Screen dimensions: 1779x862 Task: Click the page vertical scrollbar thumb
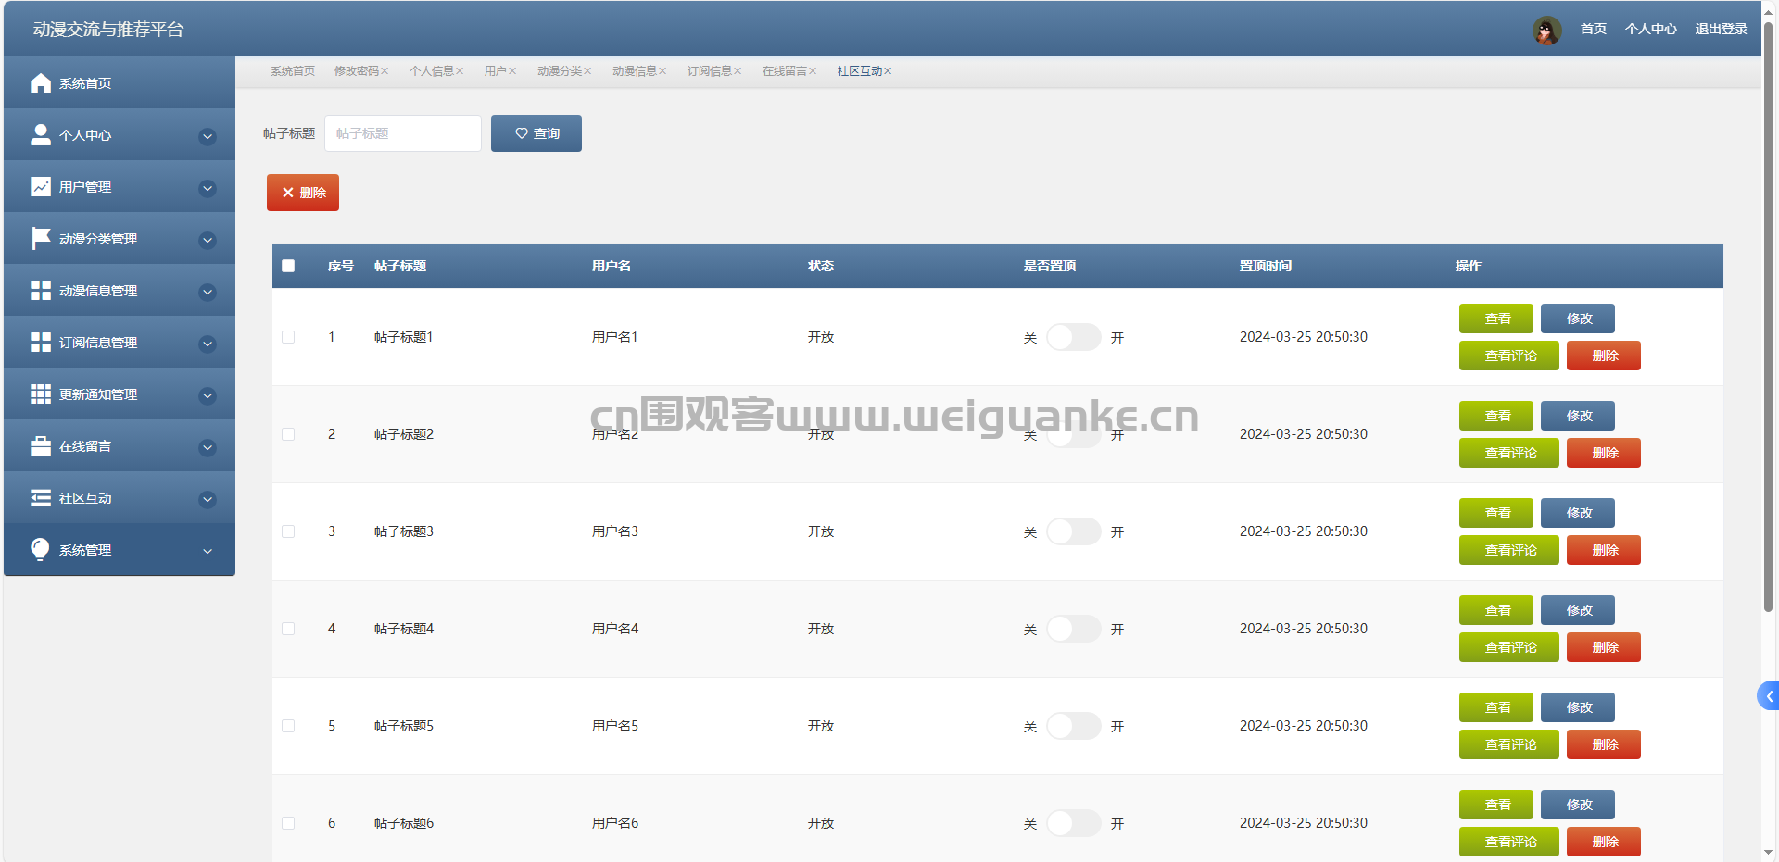(x=1769, y=315)
